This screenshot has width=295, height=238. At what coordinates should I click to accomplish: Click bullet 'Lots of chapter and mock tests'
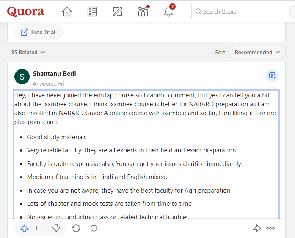click(x=109, y=204)
